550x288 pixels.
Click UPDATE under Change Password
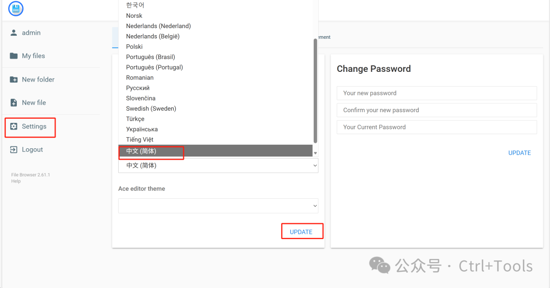(x=519, y=153)
